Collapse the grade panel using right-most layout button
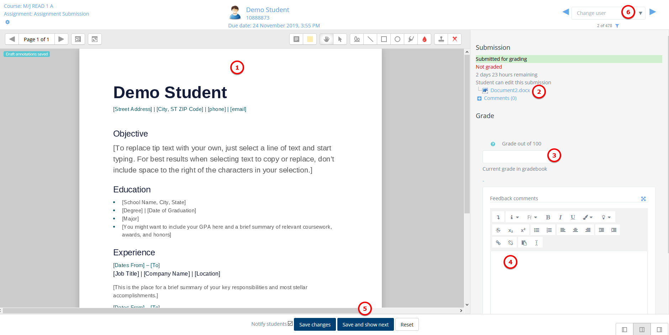Image resolution: width=669 pixels, height=335 pixels. 659,329
